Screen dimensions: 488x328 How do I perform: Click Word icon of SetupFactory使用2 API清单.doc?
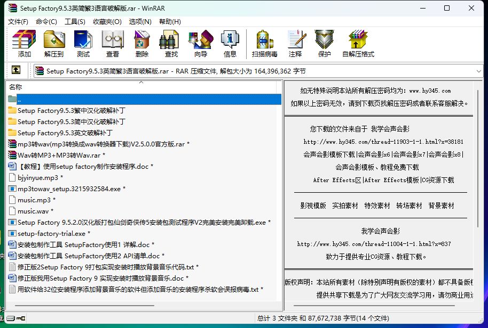[x=12, y=256]
